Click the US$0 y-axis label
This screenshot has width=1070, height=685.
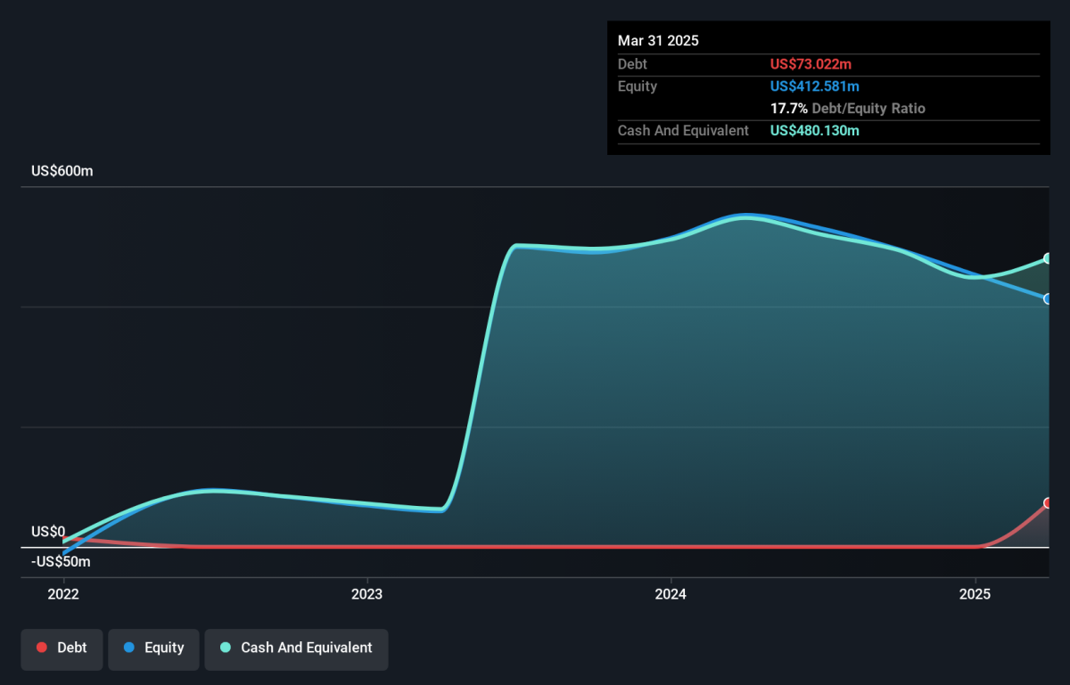coord(48,532)
